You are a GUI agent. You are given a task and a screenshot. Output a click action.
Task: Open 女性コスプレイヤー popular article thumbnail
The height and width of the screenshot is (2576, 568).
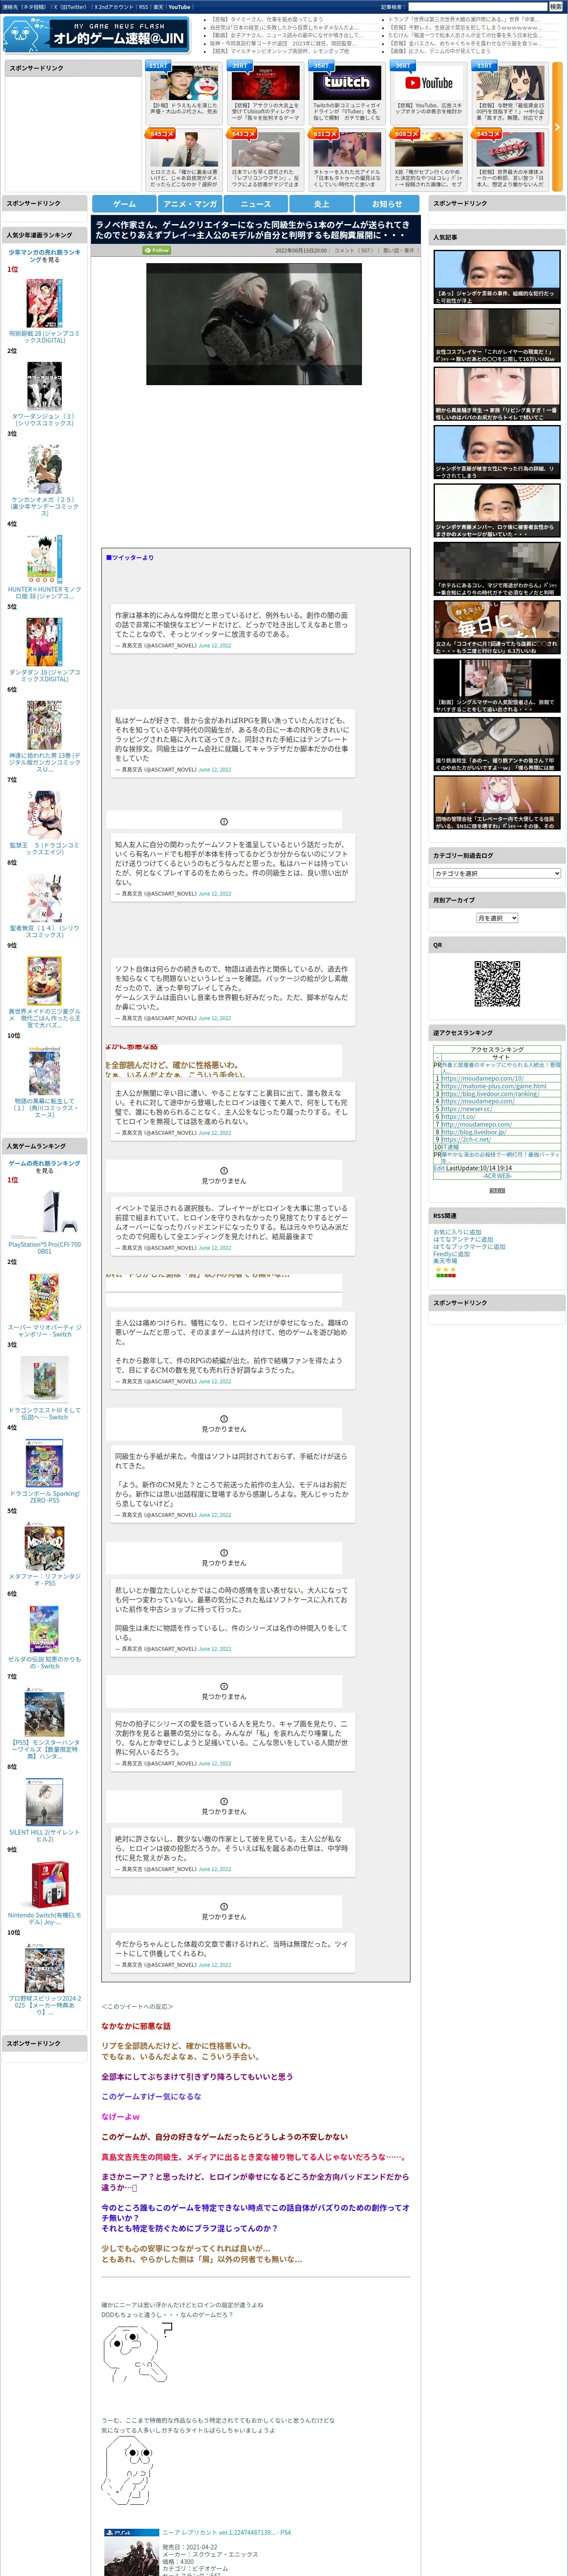(497, 335)
